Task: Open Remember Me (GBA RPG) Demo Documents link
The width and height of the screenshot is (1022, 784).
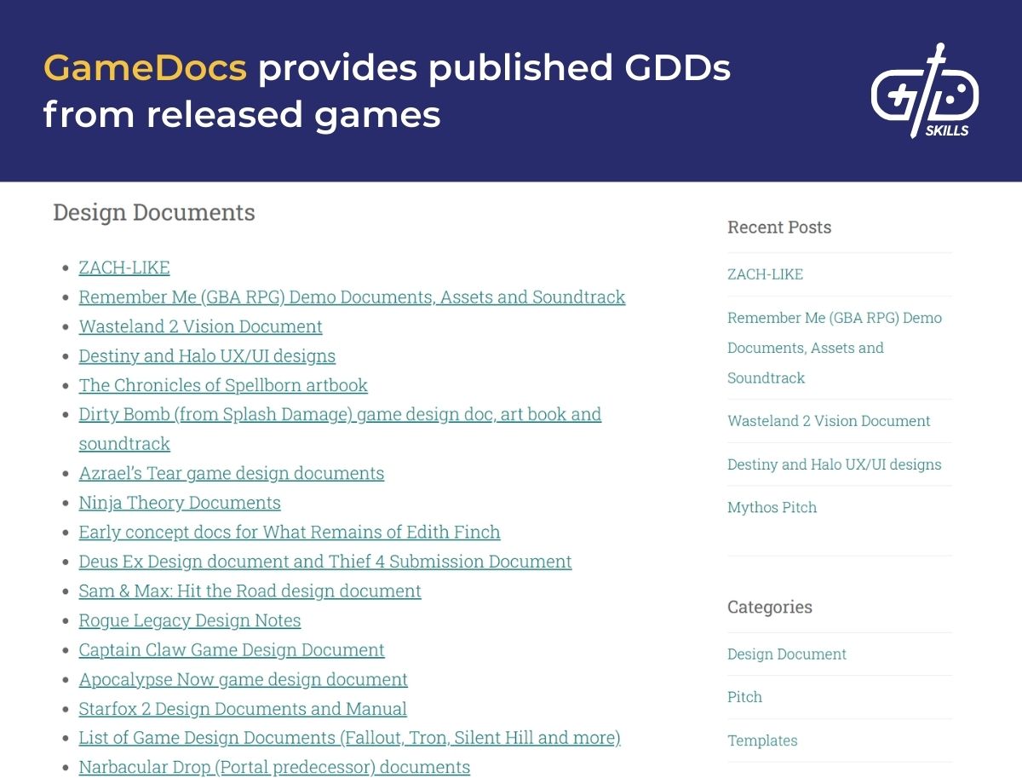Action: click(x=351, y=297)
